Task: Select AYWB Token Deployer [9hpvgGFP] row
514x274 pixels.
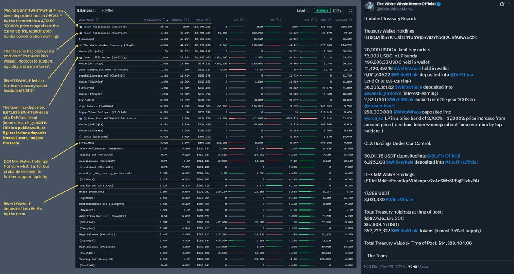Action: click(x=215, y=217)
